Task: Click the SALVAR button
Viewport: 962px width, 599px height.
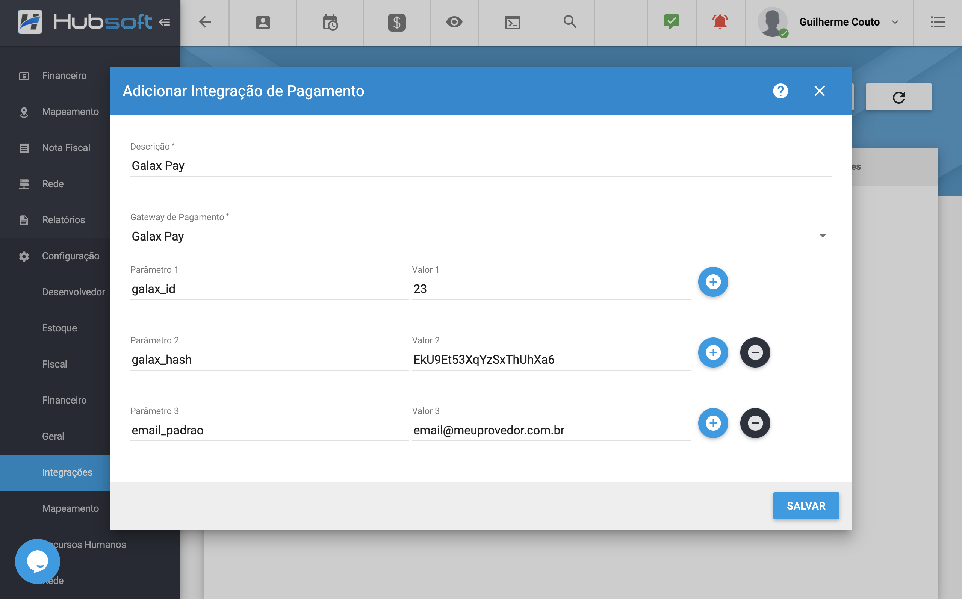Action: 806,505
